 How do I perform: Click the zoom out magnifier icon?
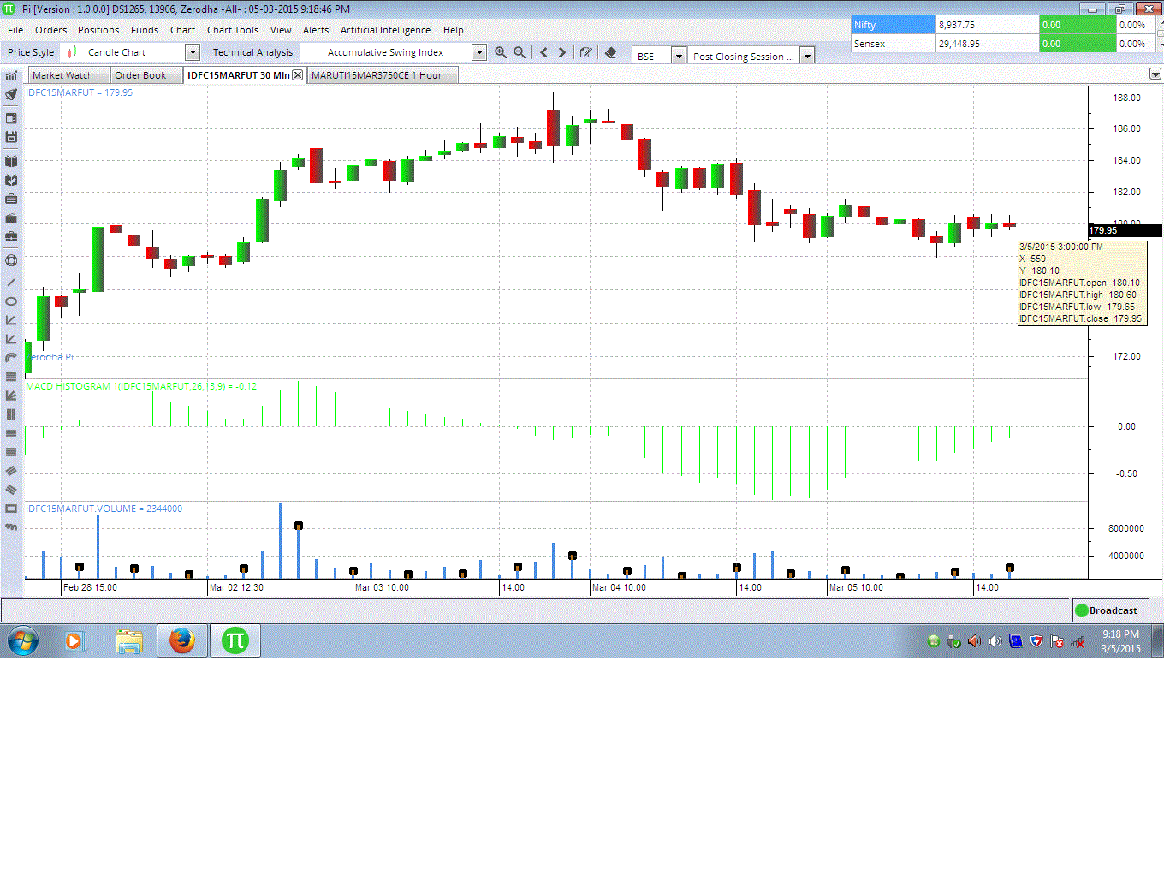tap(520, 52)
